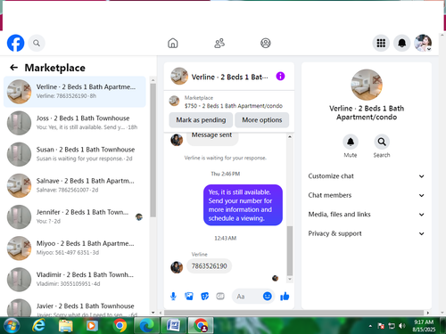The image size is (446, 334).
Task: Open the nine-dot menu grid icon
Action: click(381, 43)
